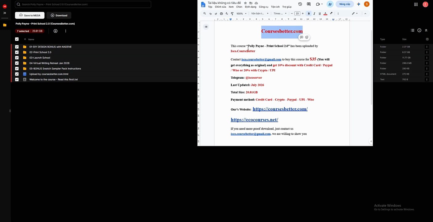Expand the MEGA sidebar with double chevron
This screenshot has width=433, height=222.
[x=5, y=13]
